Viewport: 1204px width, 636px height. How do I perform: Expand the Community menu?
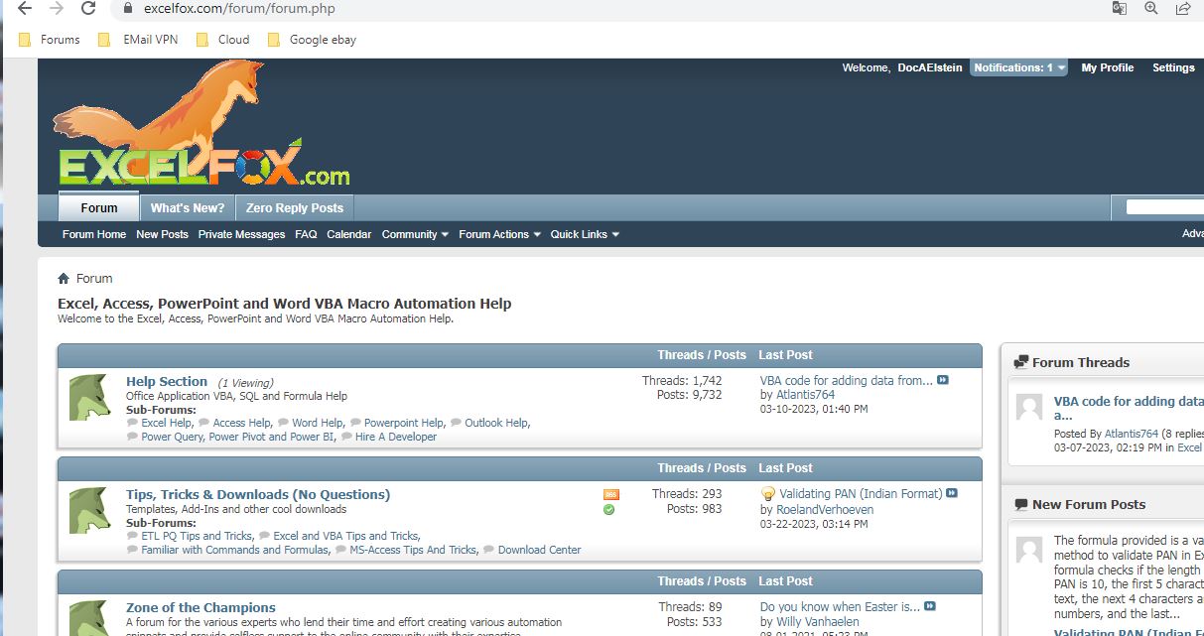pyautogui.click(x=415, y=234)
